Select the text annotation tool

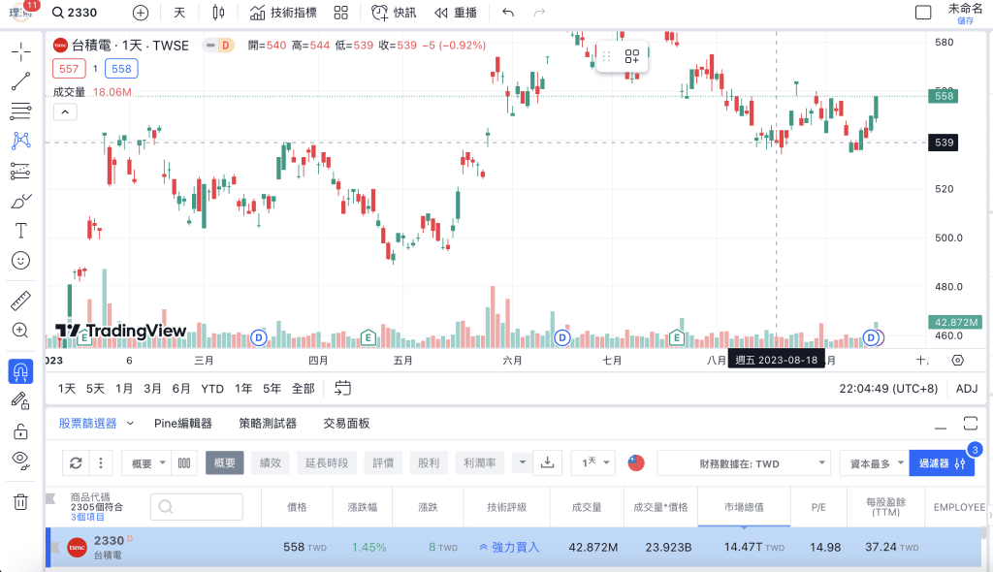[x=20, y=231]
